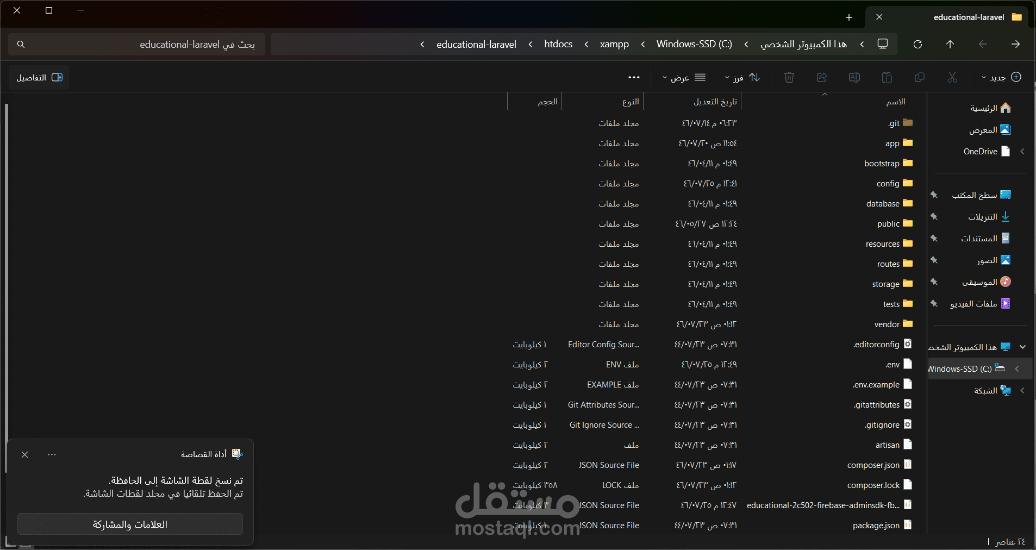
Task: Toggle the التفاصيل details pane
Action: 39,77
